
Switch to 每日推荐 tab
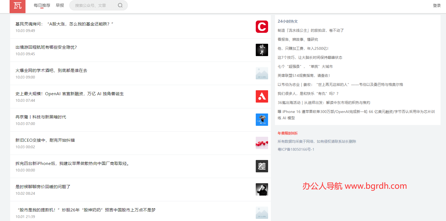coord(42,5)
